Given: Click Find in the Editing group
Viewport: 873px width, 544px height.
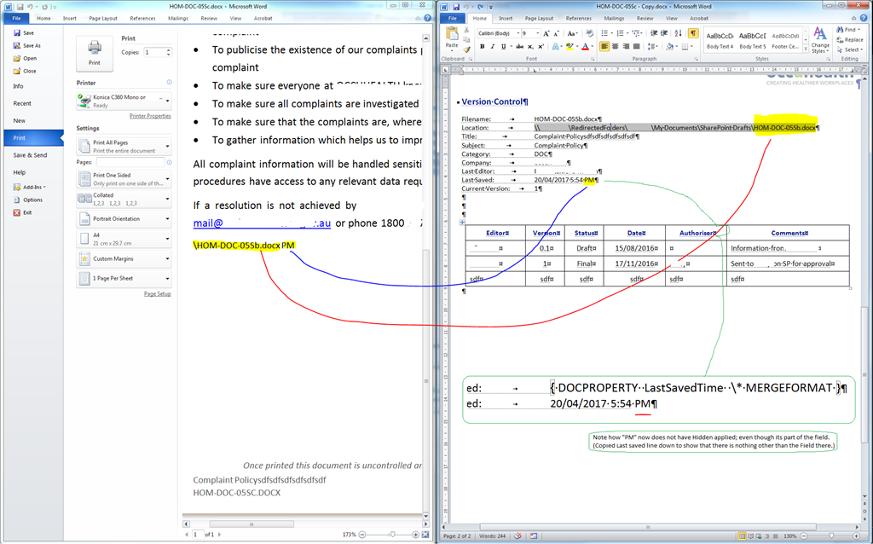Looking at the screenshot, I should pos(848,30).
